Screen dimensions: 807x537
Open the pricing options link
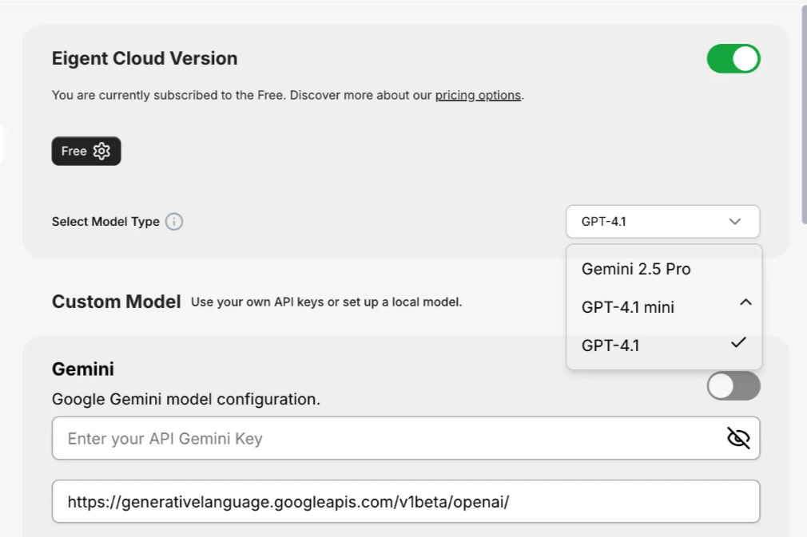pos(478,95)
